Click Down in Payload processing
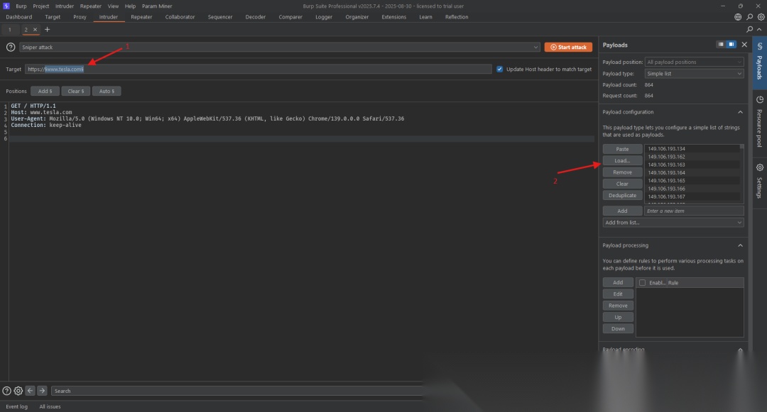Screen dimensions: 767x412 (618, 329)
